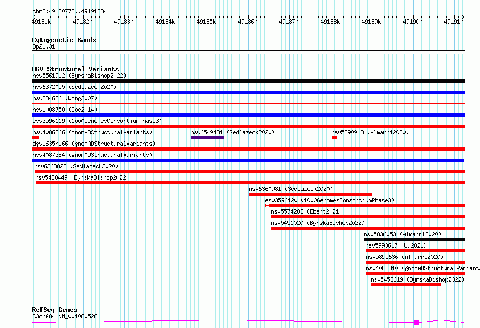The height and width of the screenshot is (328, 480).
Task: Open nsv4088810 gnomAD variant label
Action: [x=423, y=268]
